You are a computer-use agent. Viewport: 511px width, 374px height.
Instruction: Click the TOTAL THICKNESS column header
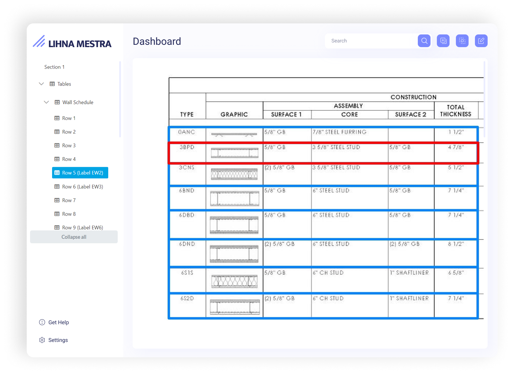456,111
